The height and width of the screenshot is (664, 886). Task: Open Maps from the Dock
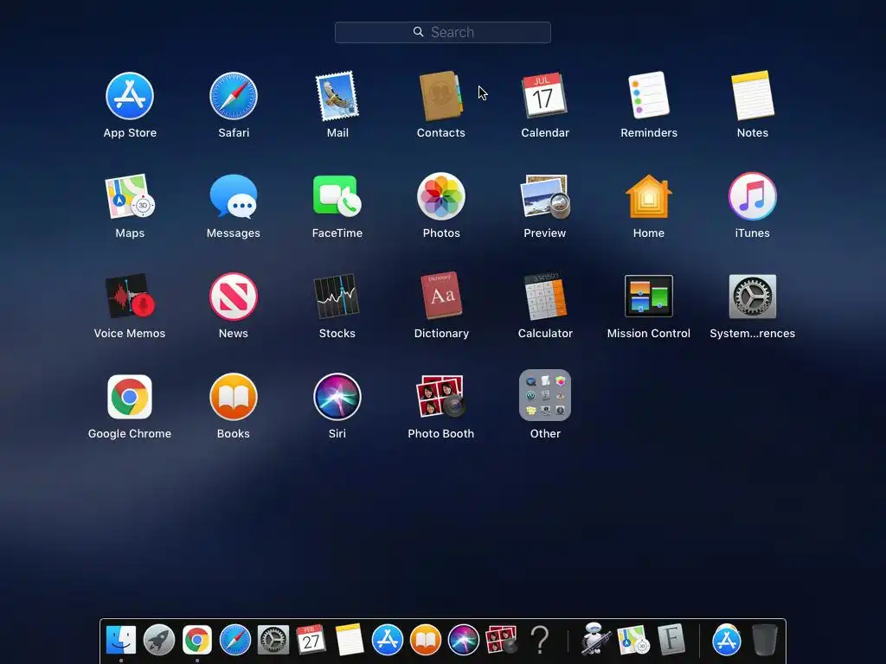pyautogui.click(x=632, y=640)
